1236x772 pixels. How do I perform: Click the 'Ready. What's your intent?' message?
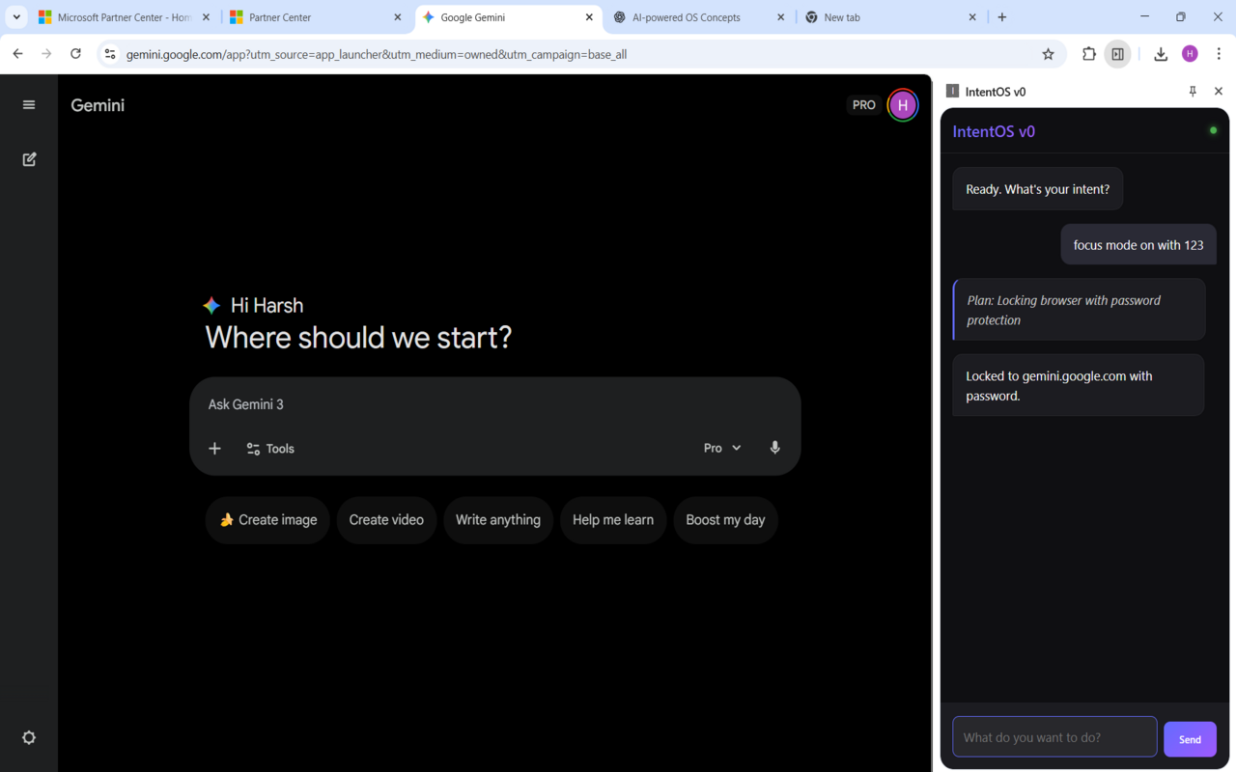click(x=1037, y=189)
